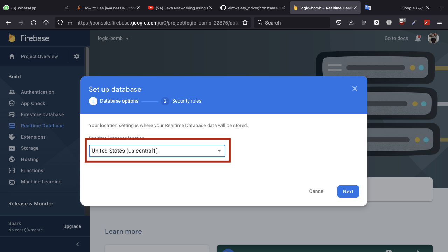
Task: Select Security rules step
Action: coord(181,101)
